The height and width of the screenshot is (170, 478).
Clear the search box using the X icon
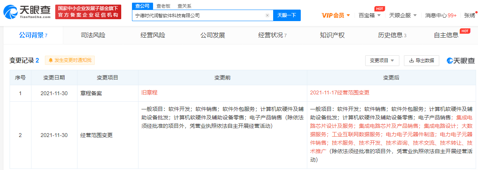[x=267, y=16]
